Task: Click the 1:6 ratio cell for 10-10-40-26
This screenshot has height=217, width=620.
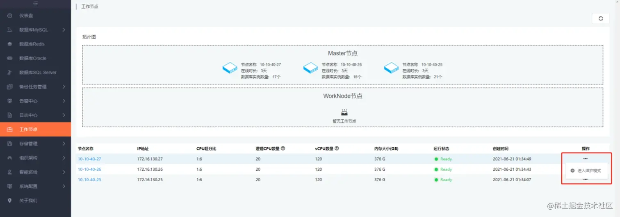Action: click(199, 169)
